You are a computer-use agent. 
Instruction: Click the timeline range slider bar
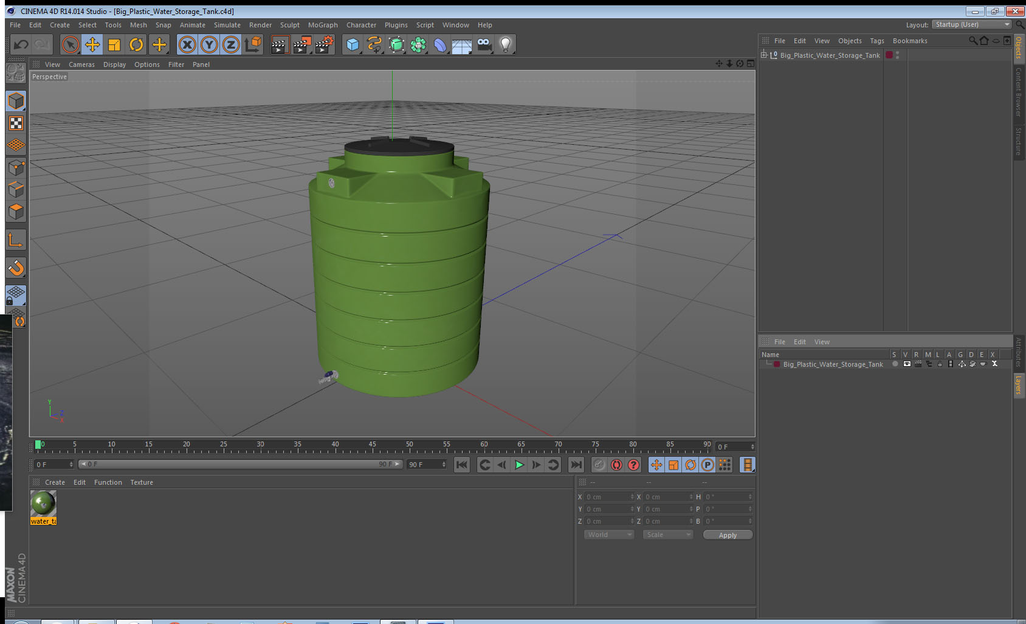[x=240, y=464]
